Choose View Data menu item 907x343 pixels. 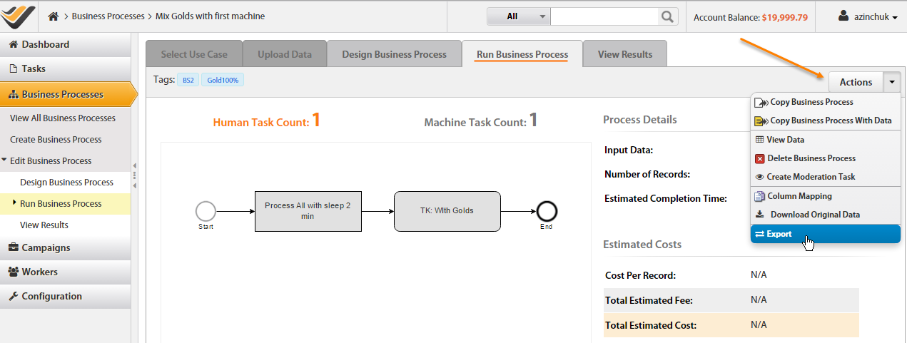(x=826, y=140)
